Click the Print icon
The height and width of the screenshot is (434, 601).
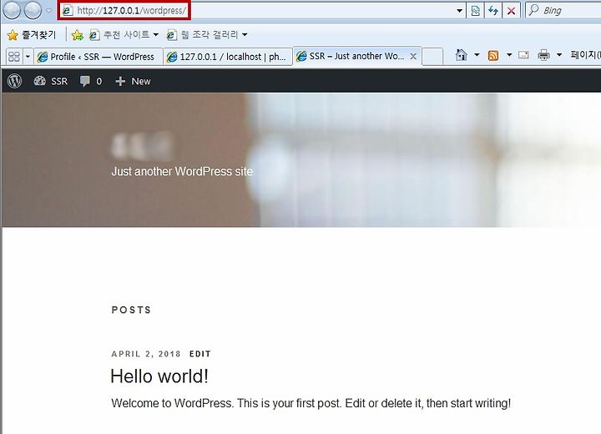[x=543, y=55]
